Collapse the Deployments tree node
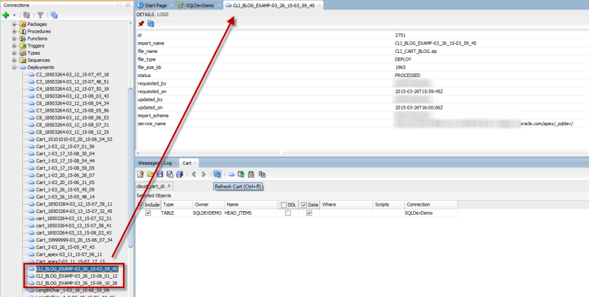 14,67
